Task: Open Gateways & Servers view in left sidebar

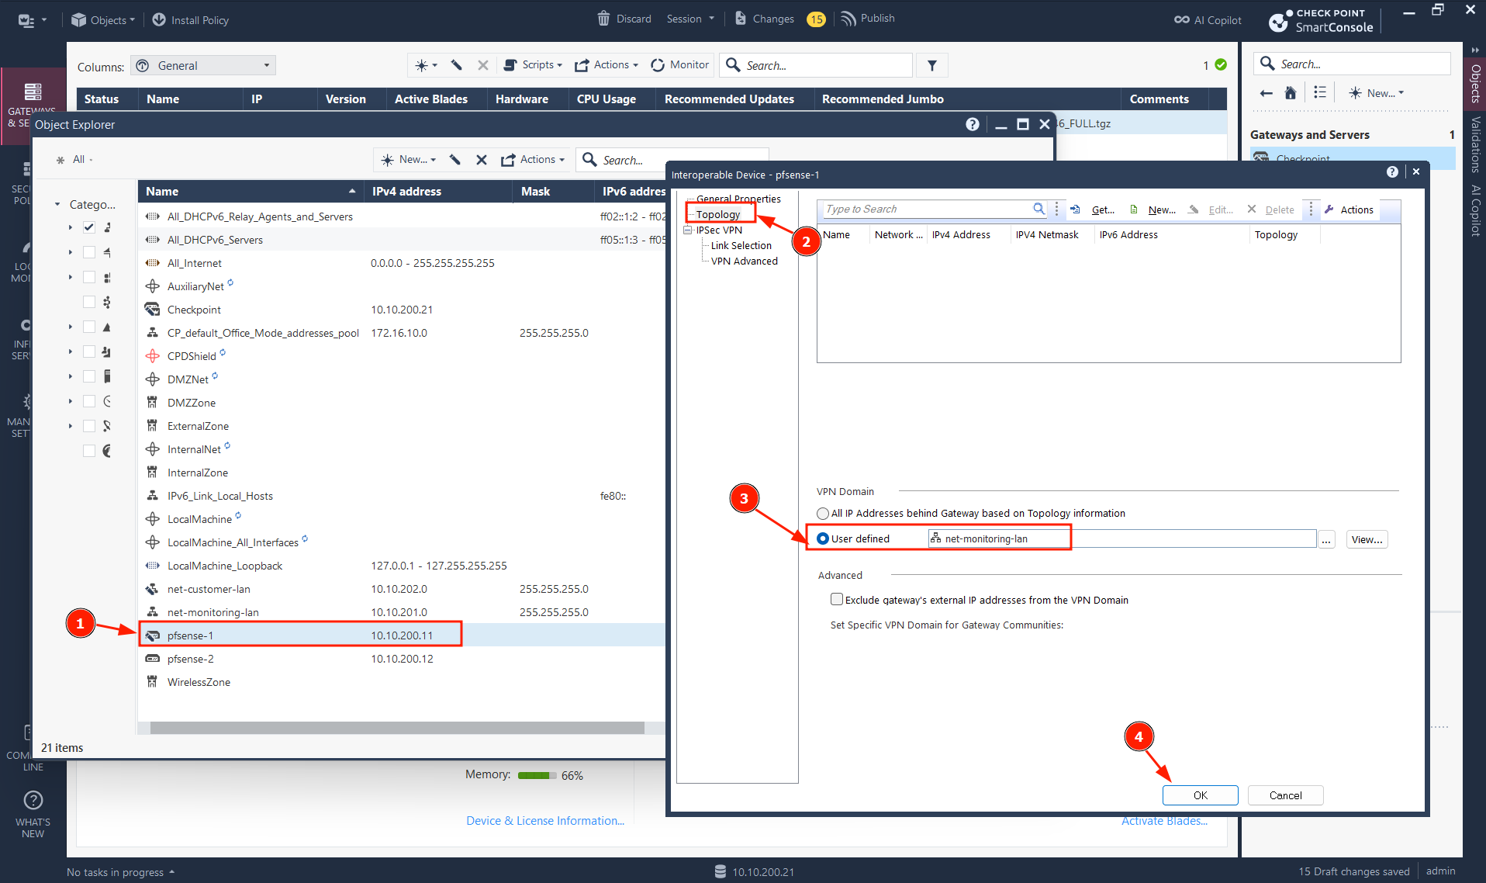Action: point(33,105)
